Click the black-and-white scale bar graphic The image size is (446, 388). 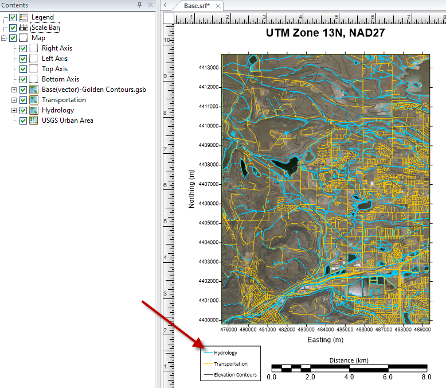coord(349,368)
